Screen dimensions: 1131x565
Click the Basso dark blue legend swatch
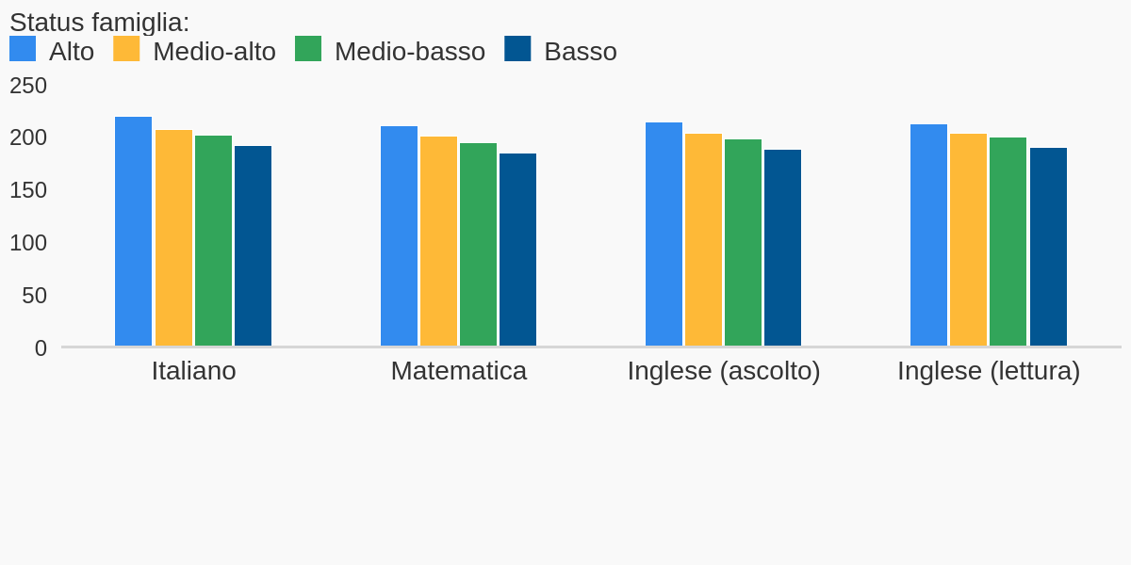tap(517, 49)
